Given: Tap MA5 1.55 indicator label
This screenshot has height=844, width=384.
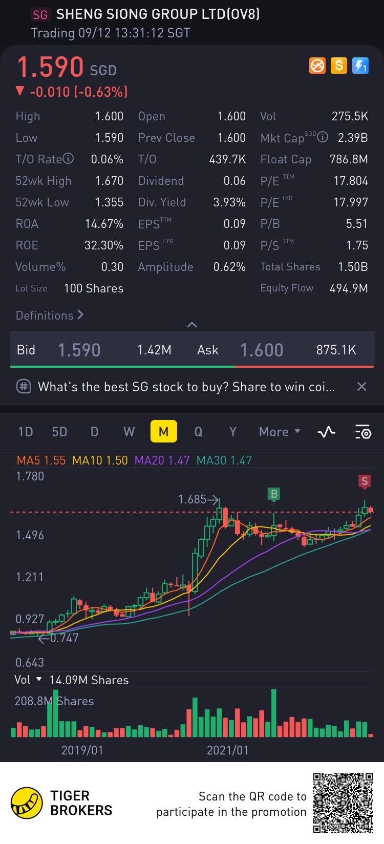Looking at the screenshot, I should pyautogui.click(x=41, y=460).
